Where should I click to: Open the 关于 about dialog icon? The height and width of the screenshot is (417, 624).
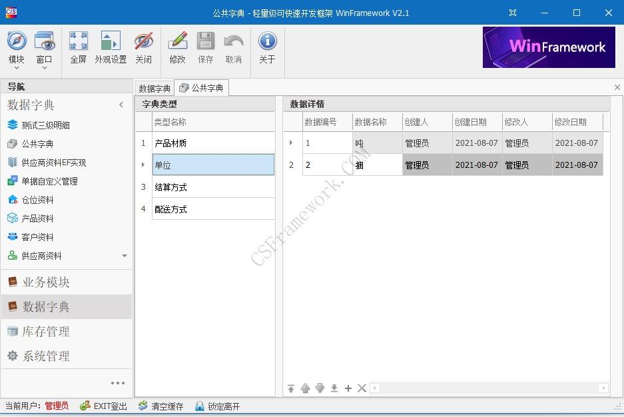(266, 41)
